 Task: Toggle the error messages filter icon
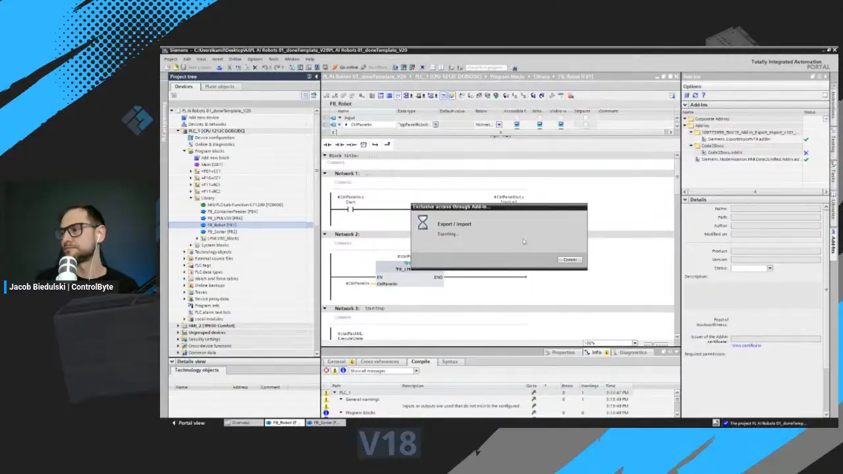point(326,371)
